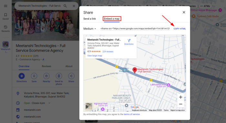Click the iframe HTML code field
Viewport: 226px width, 123px height.
click(135, 28)
